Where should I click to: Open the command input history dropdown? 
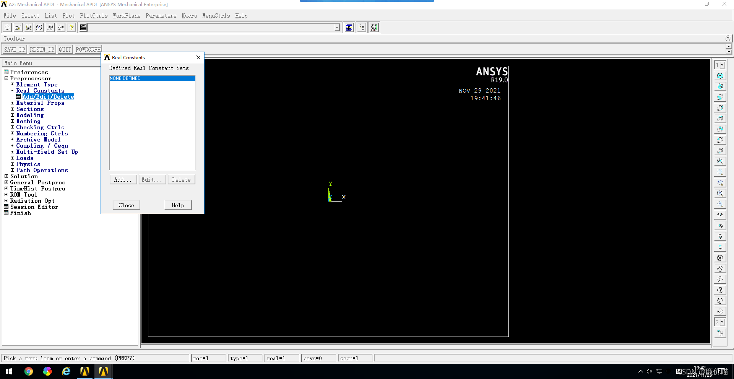pos(337,28)
